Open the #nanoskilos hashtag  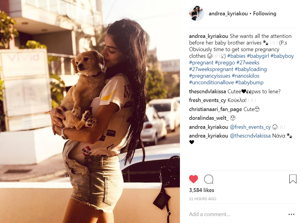point(246,76)
